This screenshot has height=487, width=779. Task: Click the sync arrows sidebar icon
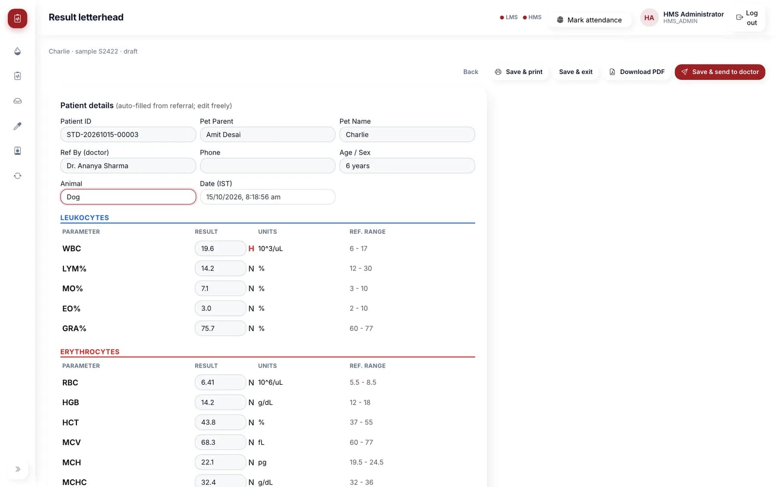[x=18, y=176]
